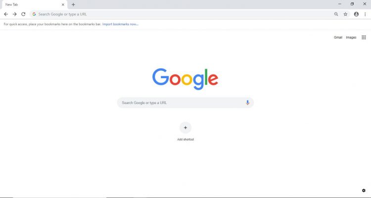Open the Google apps grid
Image resolution: width=371 pixels, height=198 pixels.
pos(364,38)
